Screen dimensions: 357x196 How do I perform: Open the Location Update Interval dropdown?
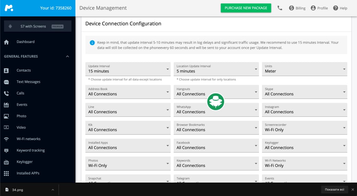click(216, 69)
